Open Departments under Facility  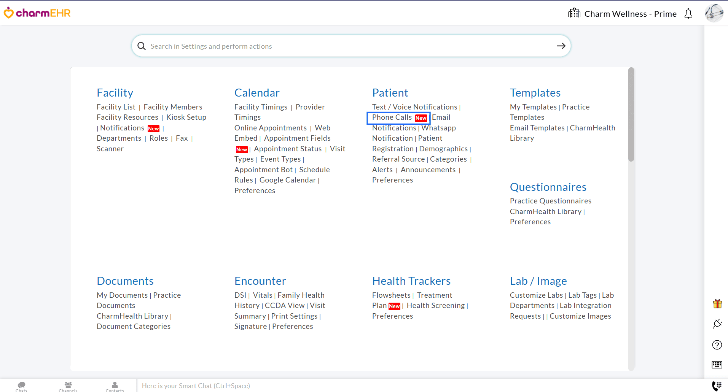coord(119,138)
